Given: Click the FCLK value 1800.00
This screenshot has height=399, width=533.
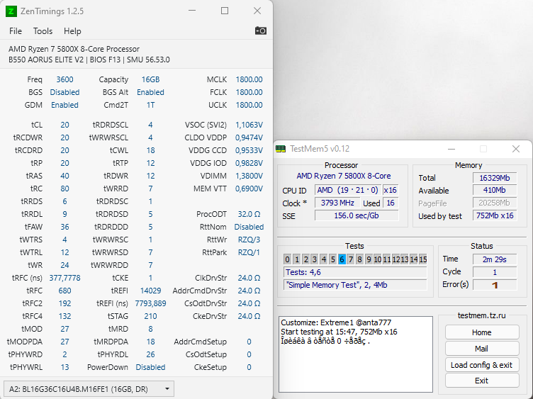Looking at the screenshot, I should (249, 92).
